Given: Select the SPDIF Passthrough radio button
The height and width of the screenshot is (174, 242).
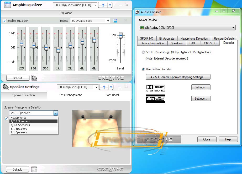Looking at the screenshot, I should (143, 52).
